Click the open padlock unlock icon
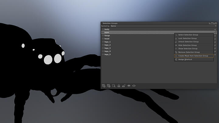 click(x=124, y=86)
